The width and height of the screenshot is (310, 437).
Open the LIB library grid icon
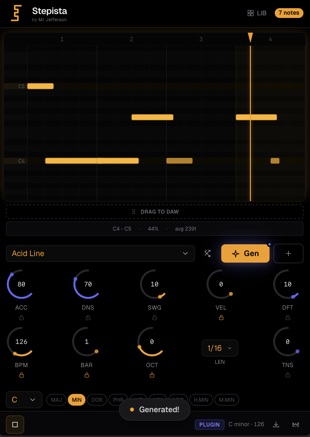point(251,13)
